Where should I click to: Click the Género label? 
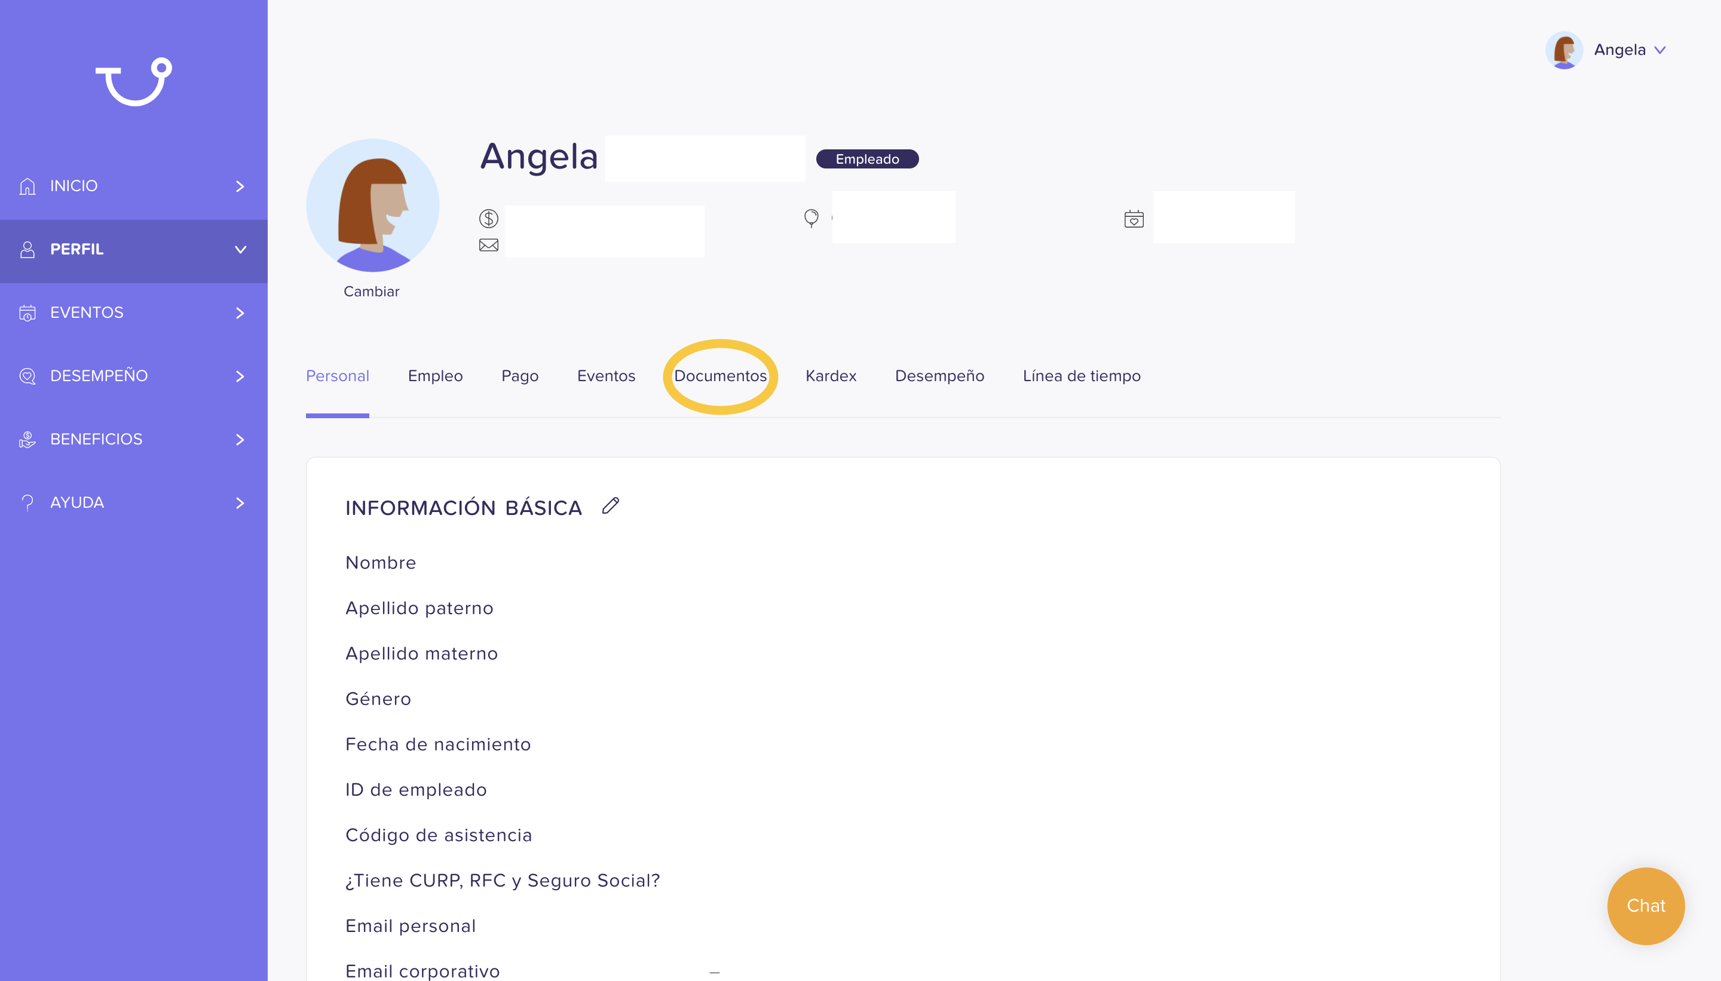coord(378,698)
